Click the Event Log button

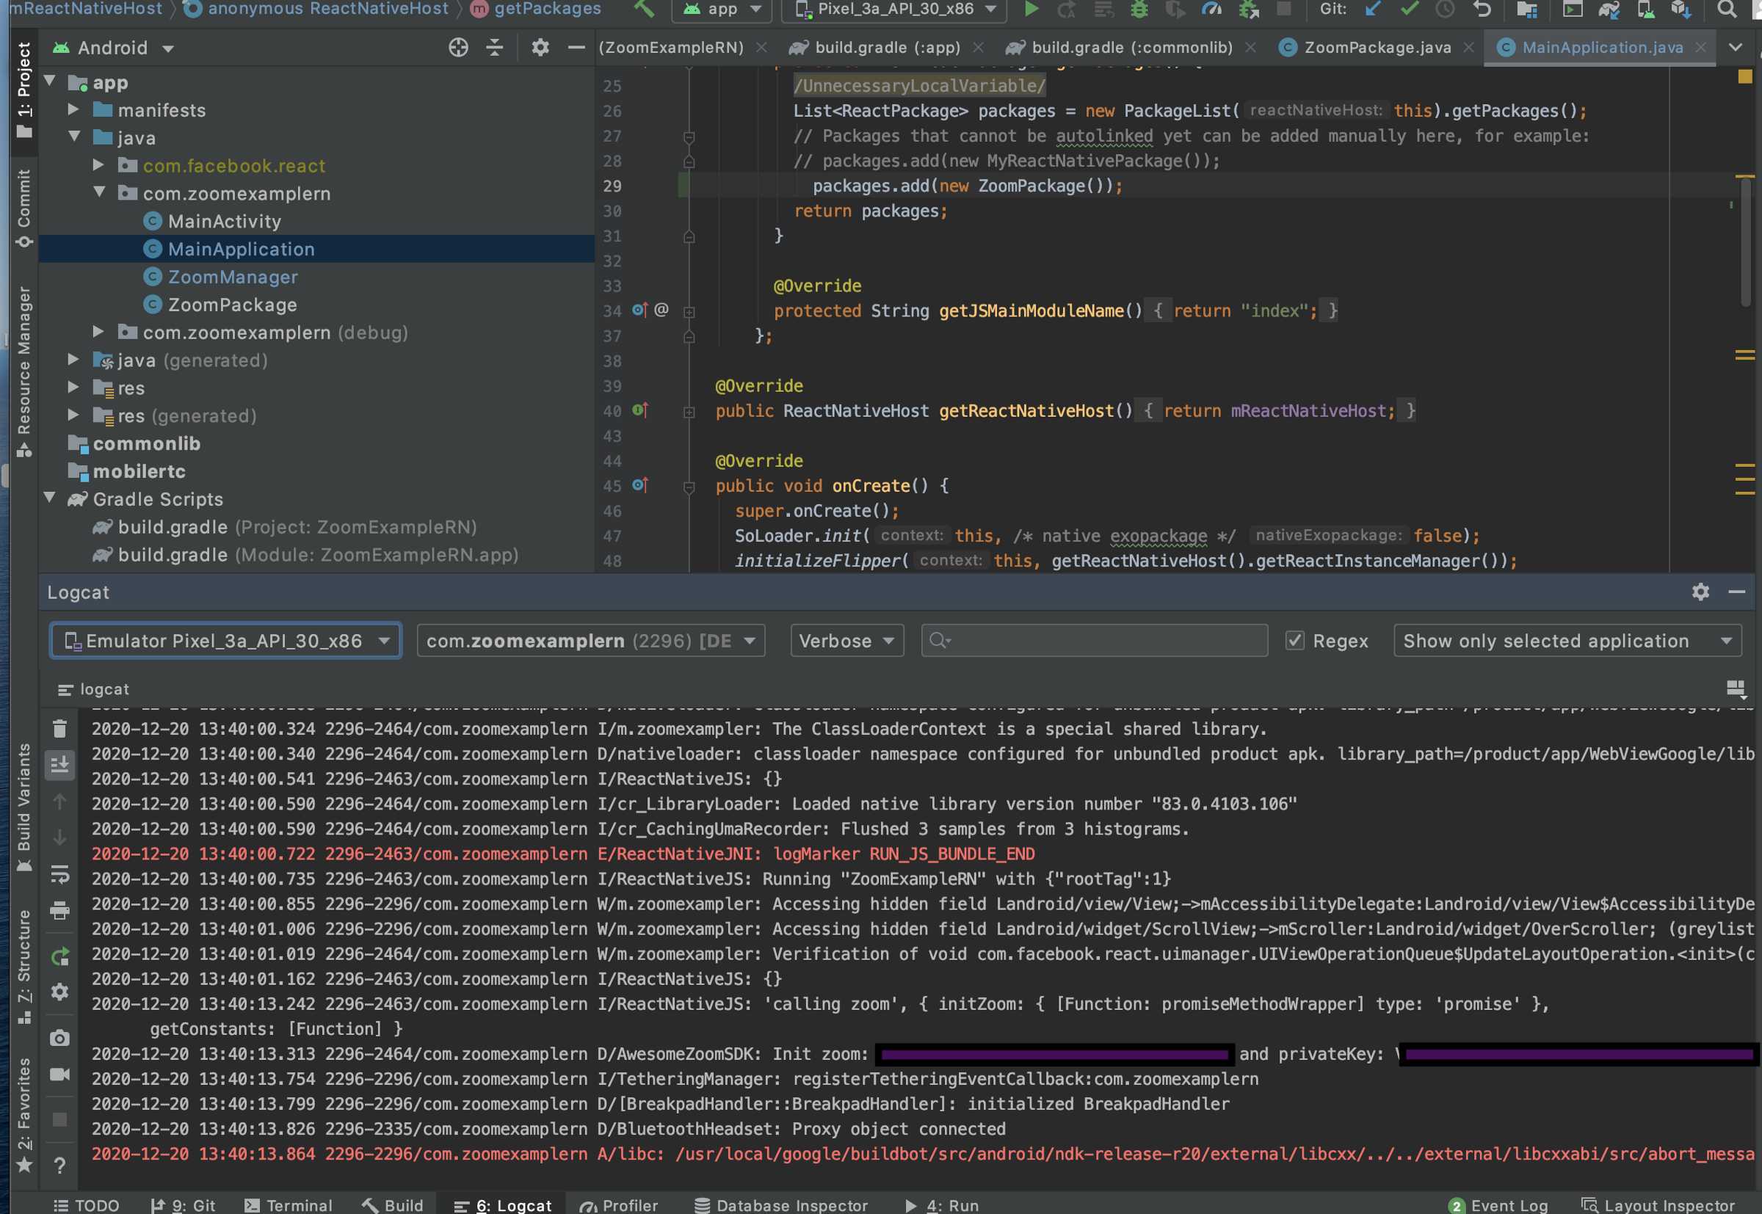[1498, 1205]
